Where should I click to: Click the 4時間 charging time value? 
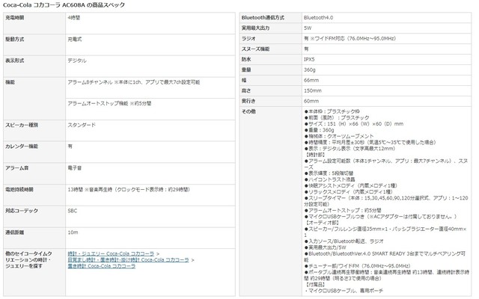pyautogui.click(x=74, y=18)
